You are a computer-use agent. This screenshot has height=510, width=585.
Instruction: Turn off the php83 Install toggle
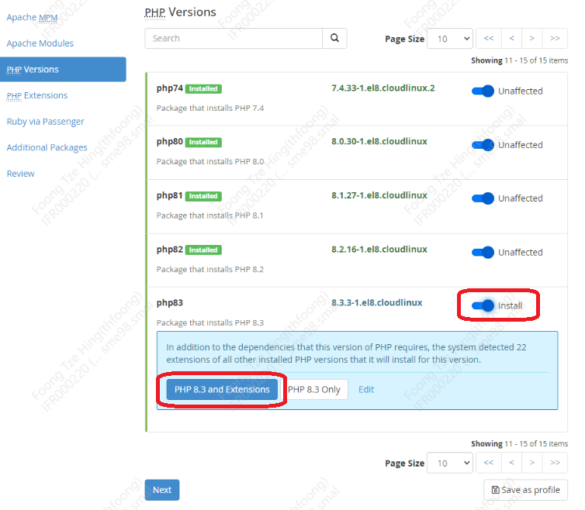(483, 305)
